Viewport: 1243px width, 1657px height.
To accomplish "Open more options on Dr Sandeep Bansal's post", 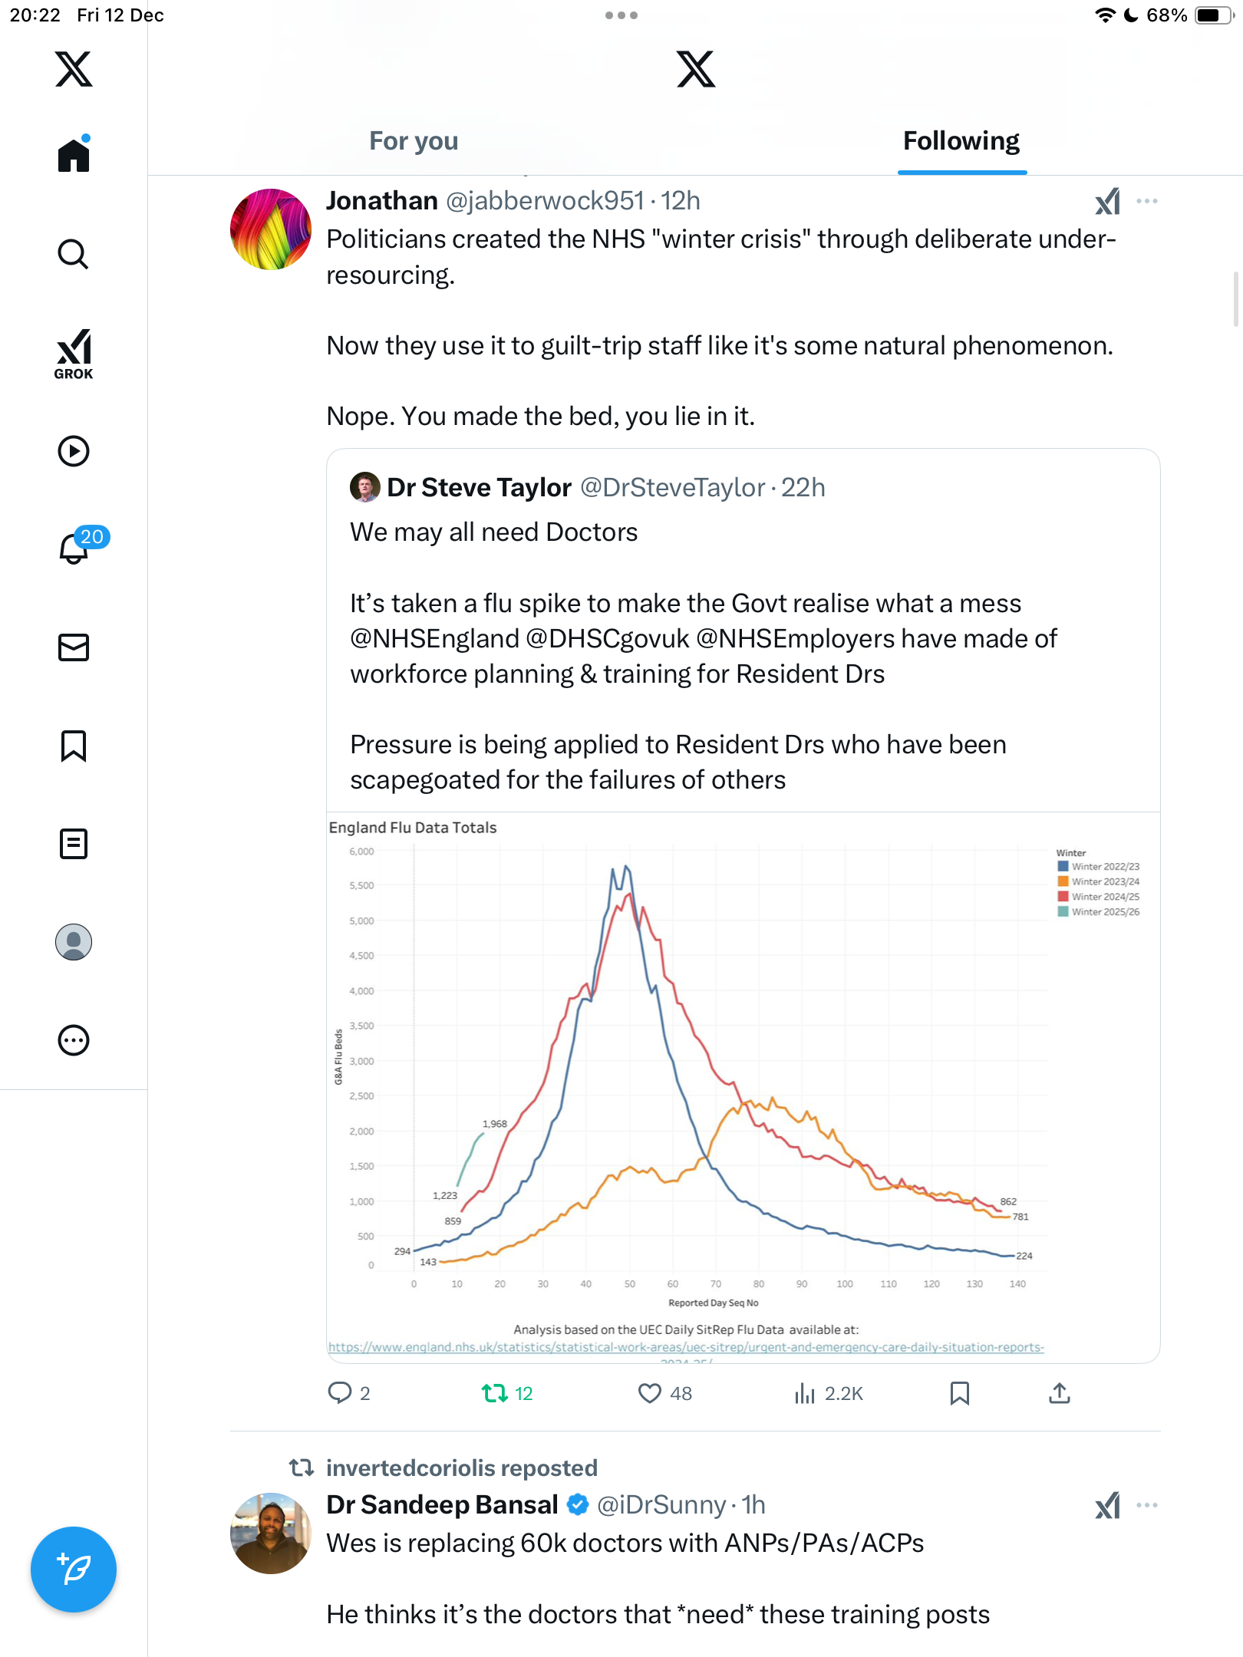I will click(1147, 1505).
